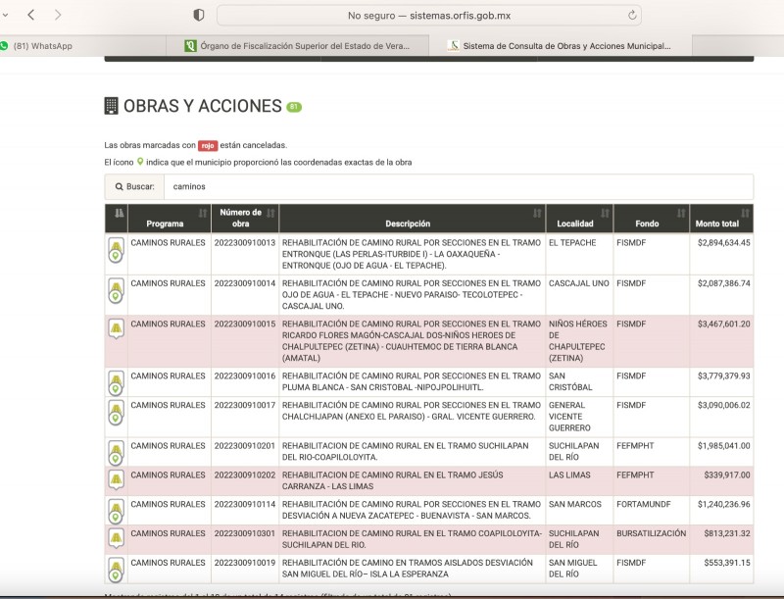Open road icon for obra 2022300910014
784x599 pixels.
point(116,291)
